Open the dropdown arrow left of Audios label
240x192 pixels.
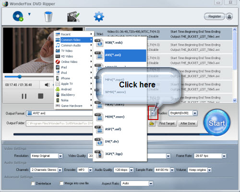[153, 113]
